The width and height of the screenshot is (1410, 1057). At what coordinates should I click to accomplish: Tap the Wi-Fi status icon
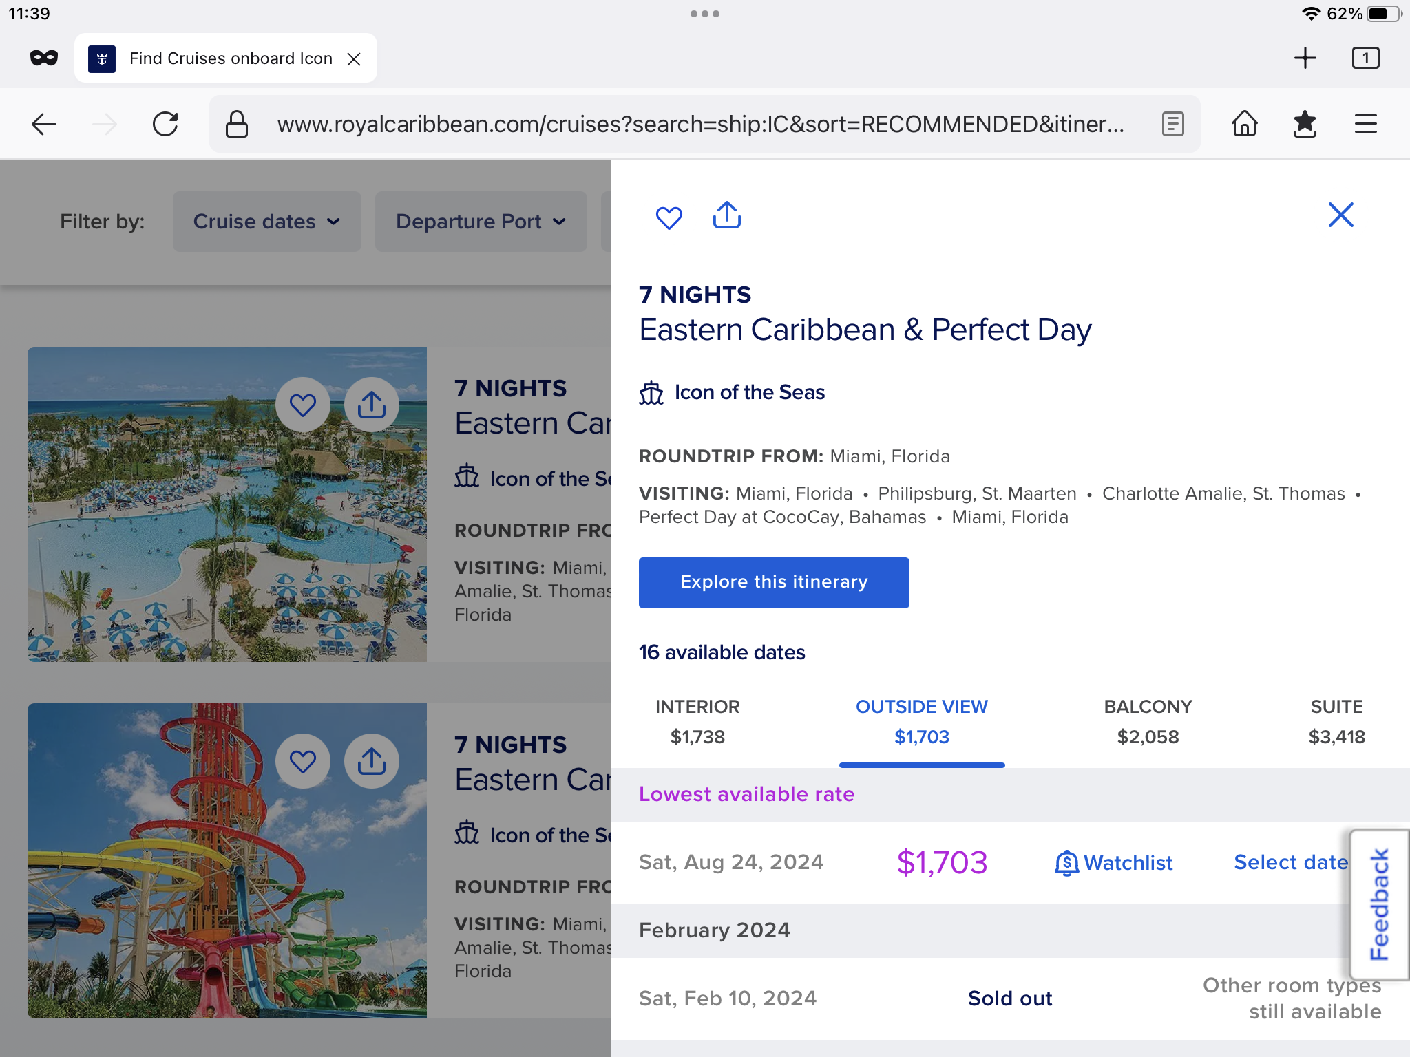1311,14
